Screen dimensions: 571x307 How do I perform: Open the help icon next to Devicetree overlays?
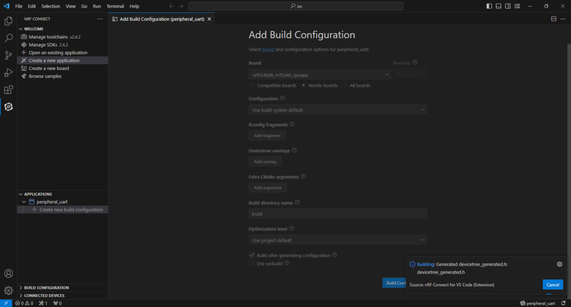coord(294,150)
